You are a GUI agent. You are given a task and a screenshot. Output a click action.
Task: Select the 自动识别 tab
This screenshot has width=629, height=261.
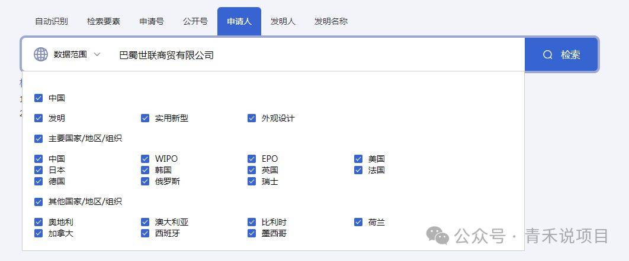click(52, 21)
